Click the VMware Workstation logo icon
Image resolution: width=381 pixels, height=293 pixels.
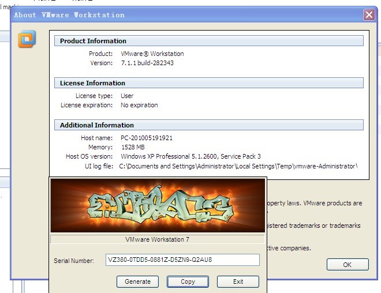pyautogui.click(x=27, y=39)
